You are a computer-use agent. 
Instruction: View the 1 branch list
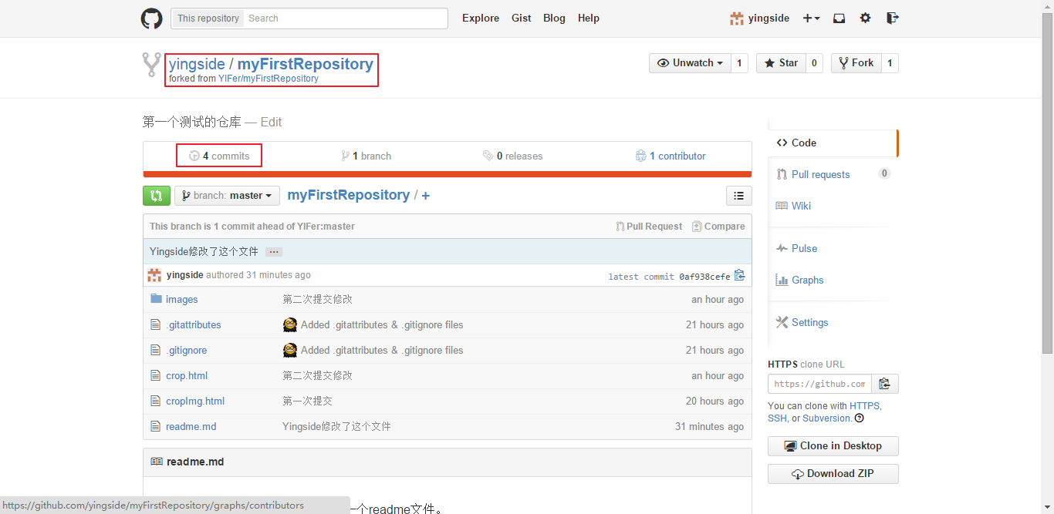[366, 156]
